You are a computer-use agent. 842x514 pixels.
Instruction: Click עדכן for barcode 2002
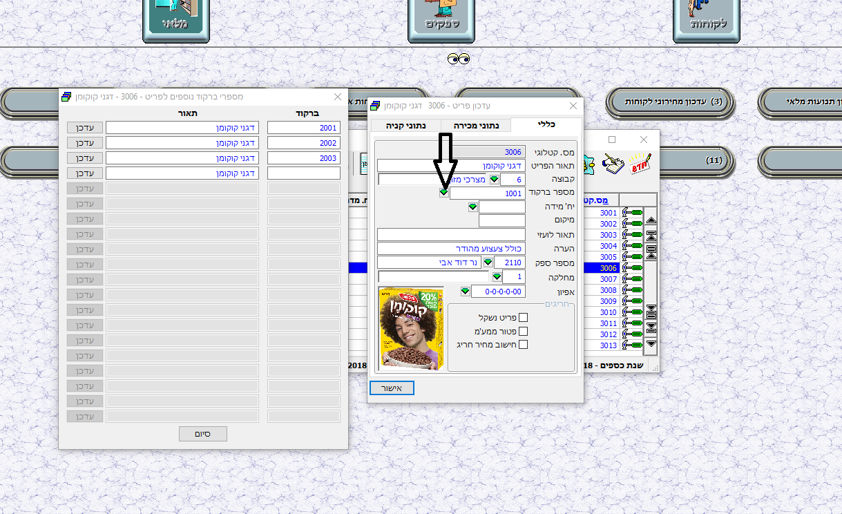[x=85, y=143]
